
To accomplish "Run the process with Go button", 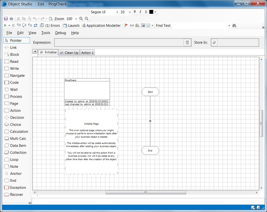I will tap(5, 25).
